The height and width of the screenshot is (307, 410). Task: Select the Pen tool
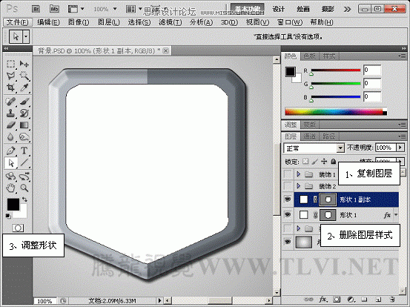pos(10,151)
